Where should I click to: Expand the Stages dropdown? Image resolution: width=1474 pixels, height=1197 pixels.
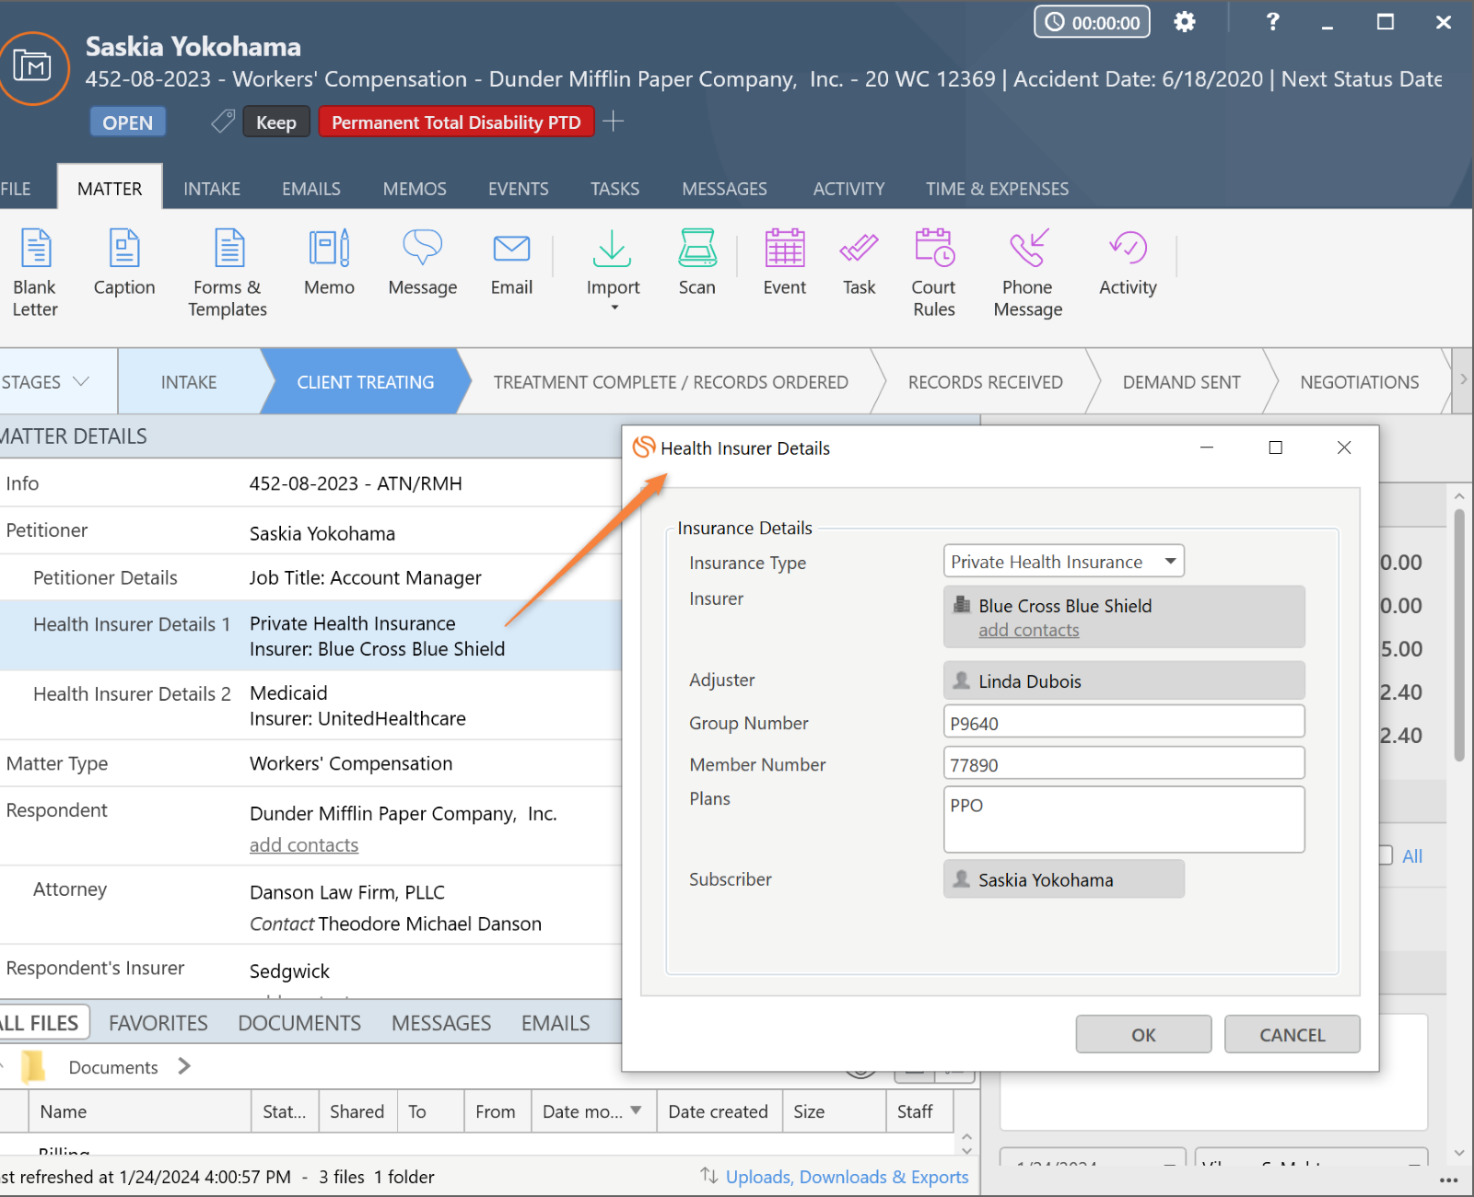click(81, 381)
